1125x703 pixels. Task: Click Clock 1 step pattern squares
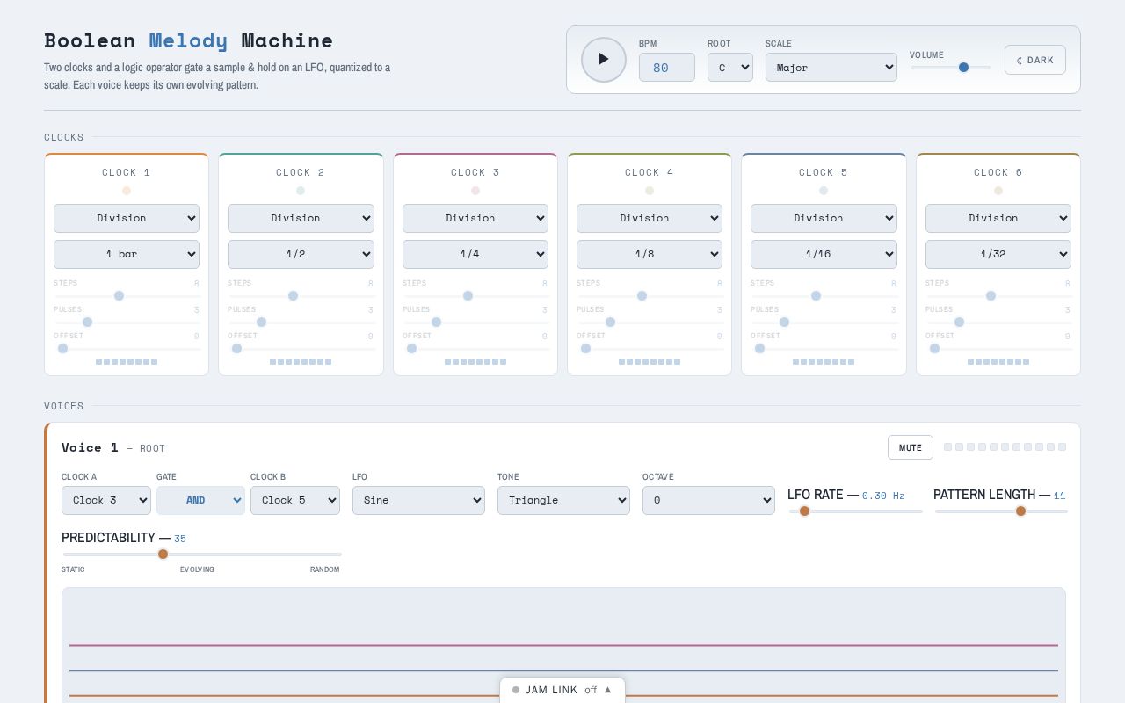click(127, 362)
